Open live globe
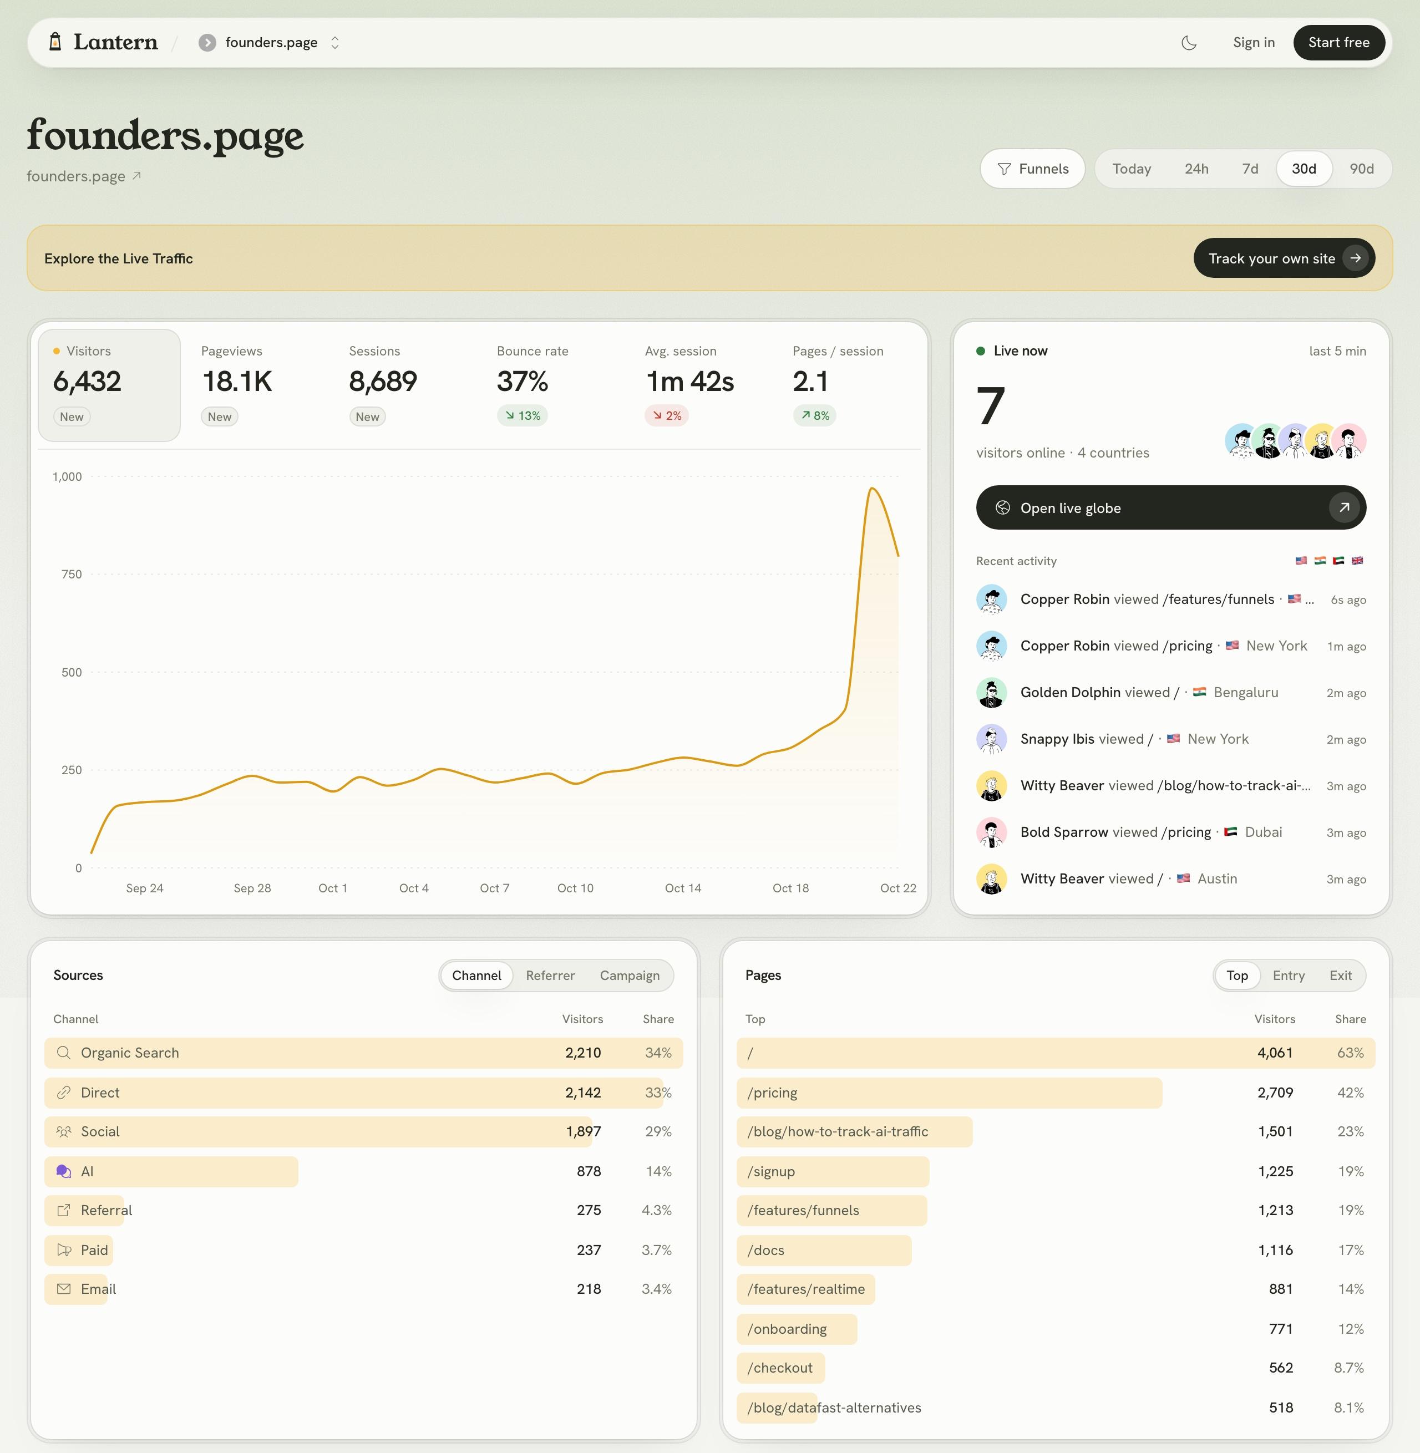Image resolution: width=1420 pixels, height=1453 pixels. [1170, 507]
